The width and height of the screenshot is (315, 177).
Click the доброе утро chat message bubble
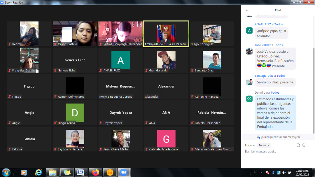coord(272,33)
